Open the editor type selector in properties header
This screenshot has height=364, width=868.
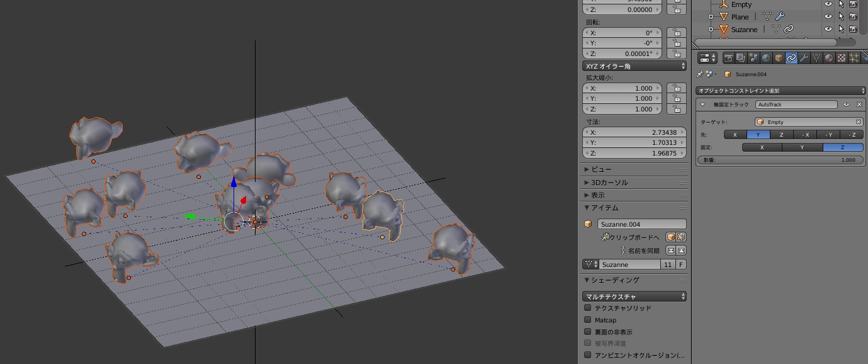(707, 58)
